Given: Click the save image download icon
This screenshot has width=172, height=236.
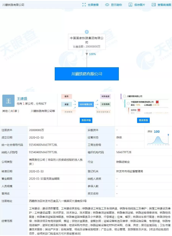Looking at the screenshot, I should point(130,5).
